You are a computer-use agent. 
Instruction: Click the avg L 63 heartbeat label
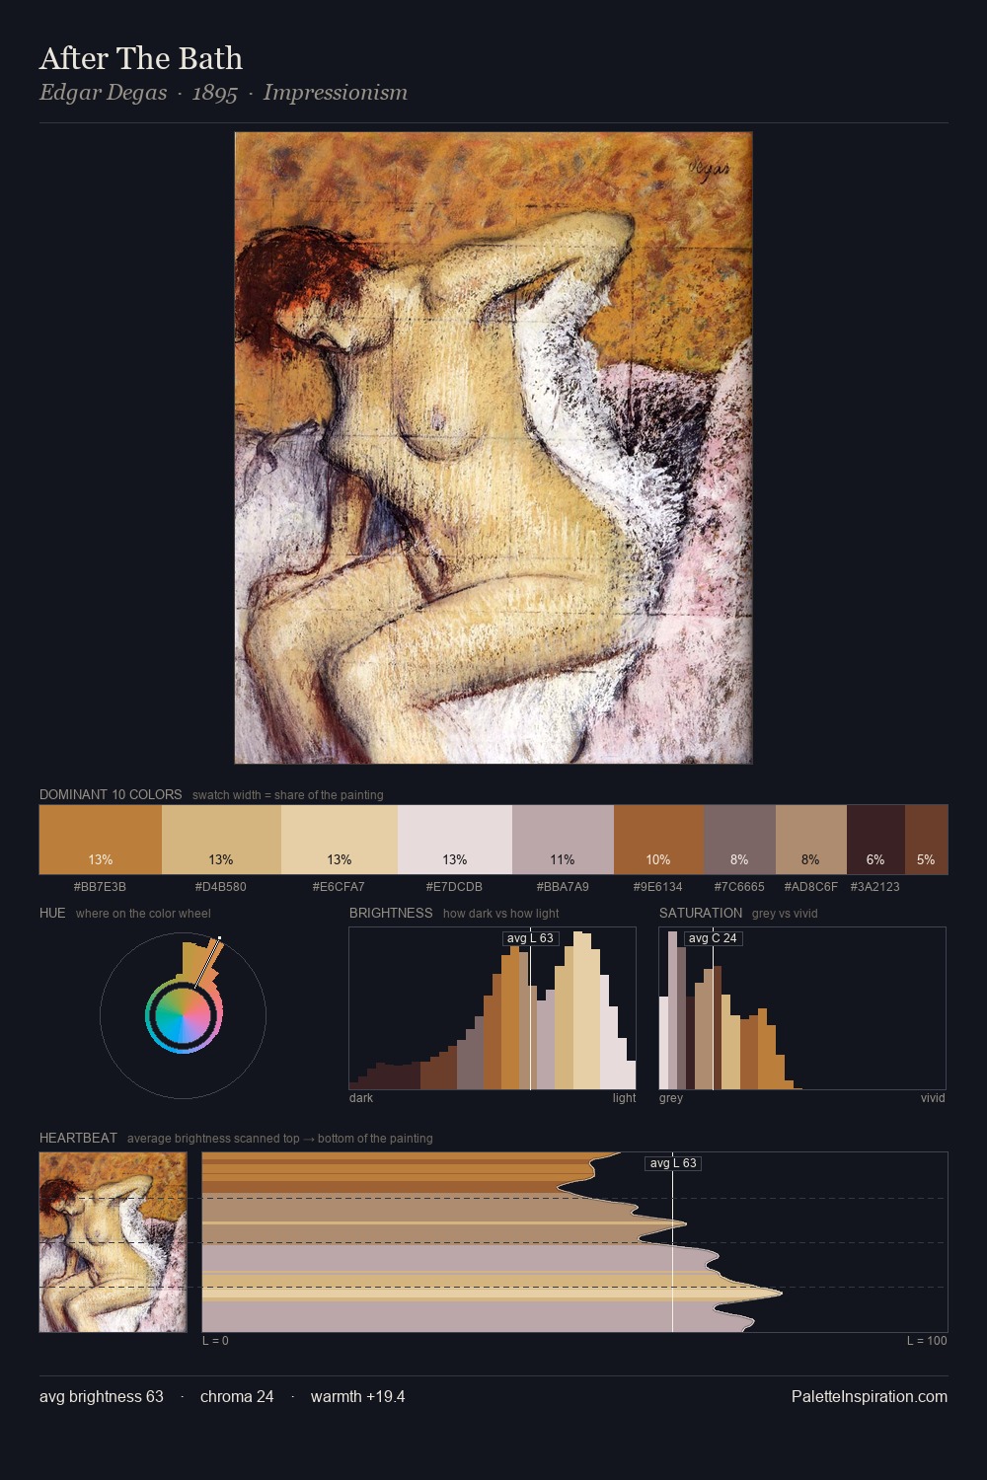[673, 1163]
